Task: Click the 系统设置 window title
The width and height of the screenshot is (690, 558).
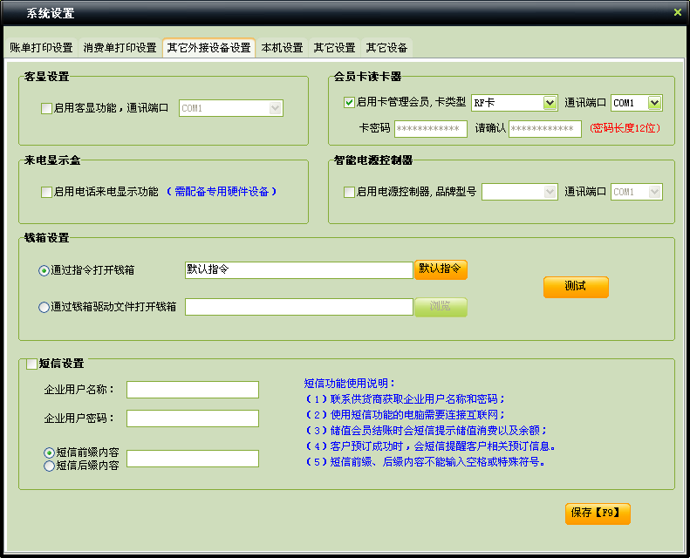Action: tap(51, 13)
